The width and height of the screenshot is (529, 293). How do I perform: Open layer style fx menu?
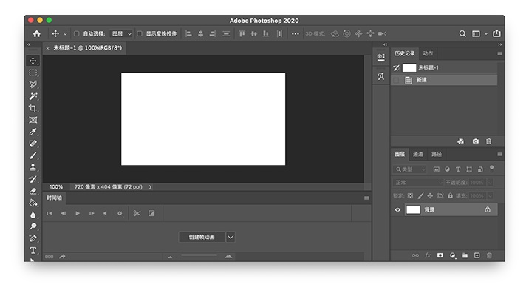(x=428, y=255)
